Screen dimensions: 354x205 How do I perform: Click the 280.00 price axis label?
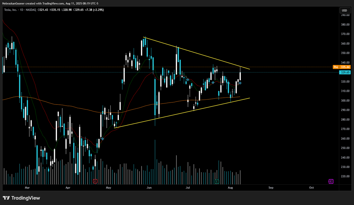[345, 119]
